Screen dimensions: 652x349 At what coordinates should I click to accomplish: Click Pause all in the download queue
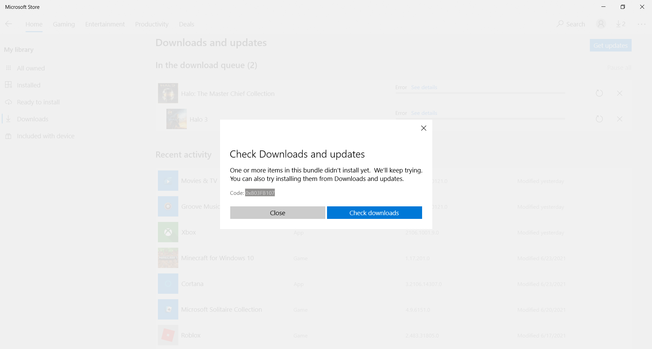point(619,67)
